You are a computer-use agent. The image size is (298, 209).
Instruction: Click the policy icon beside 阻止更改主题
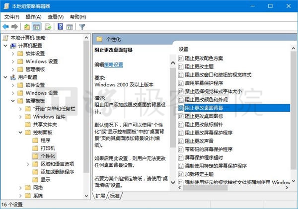tap(181, 67)
